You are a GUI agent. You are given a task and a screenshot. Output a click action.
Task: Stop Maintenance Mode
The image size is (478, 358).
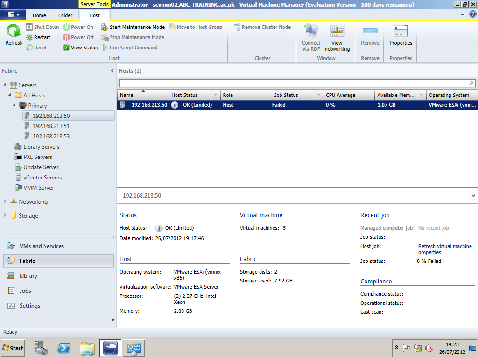[133, 37]
